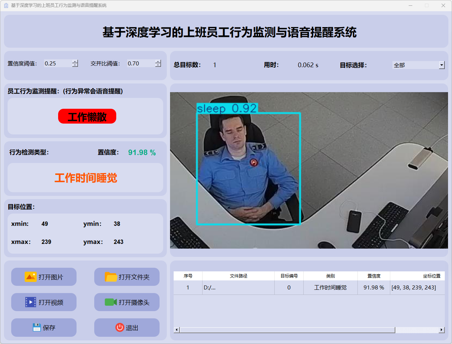Click the sleep 0.92 detection label

(227, 108)
